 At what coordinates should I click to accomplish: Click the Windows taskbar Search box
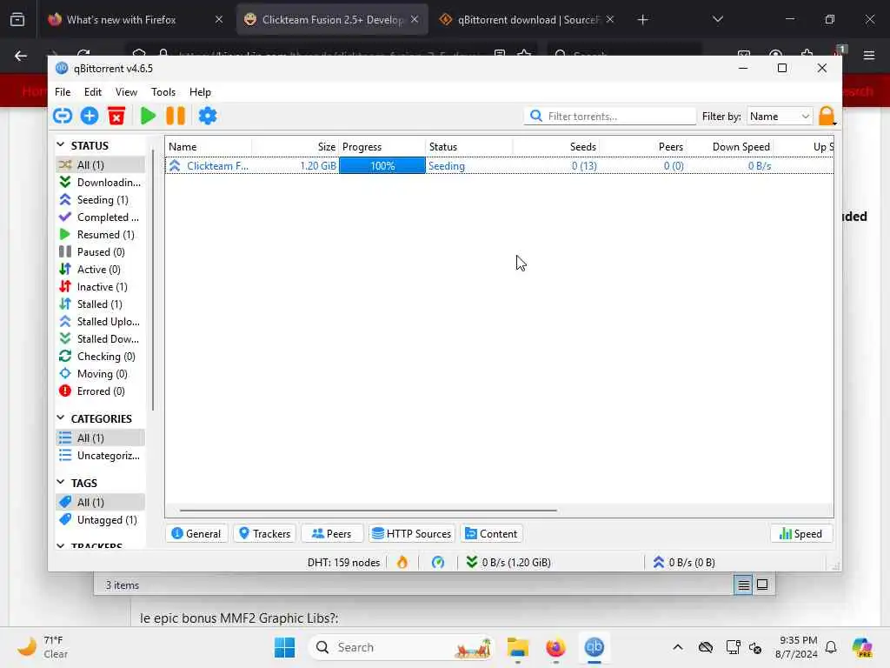(402, 647)
